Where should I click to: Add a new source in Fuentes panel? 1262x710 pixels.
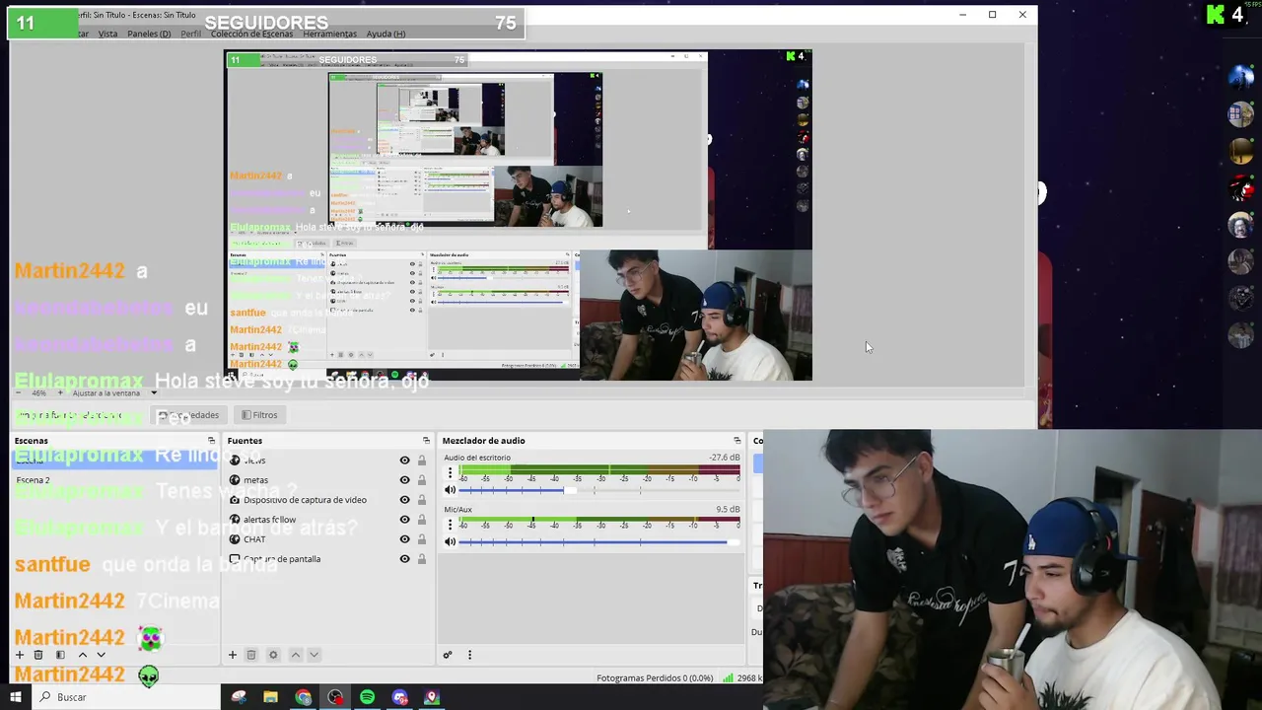point(233,655)
